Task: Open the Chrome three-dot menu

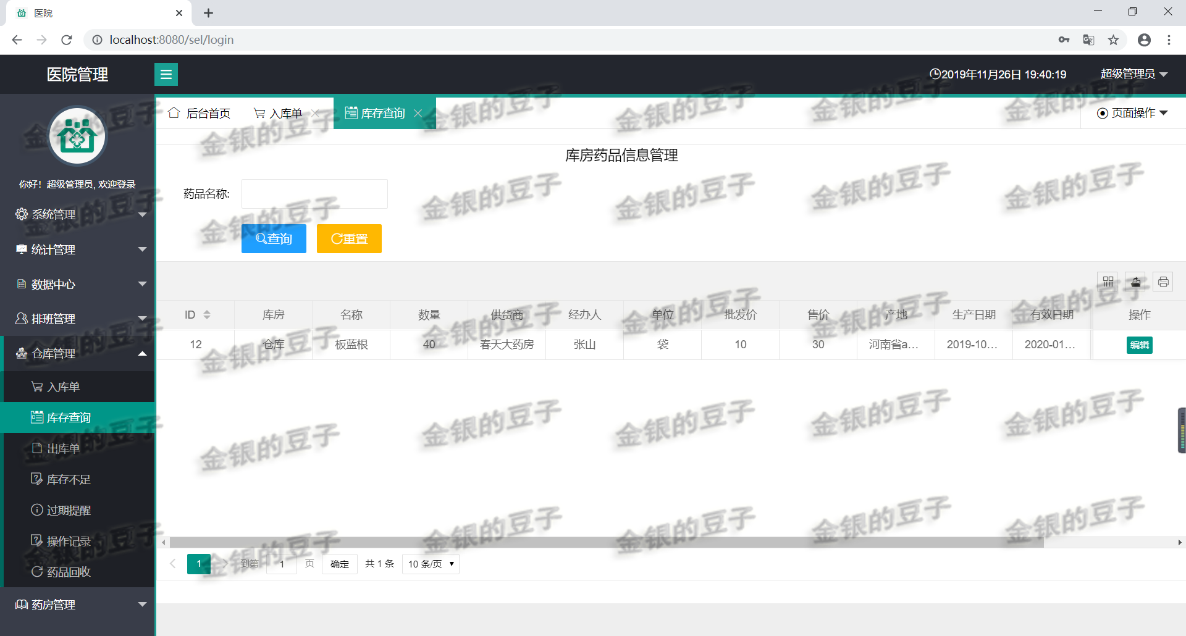Action: pos(1169,40)
